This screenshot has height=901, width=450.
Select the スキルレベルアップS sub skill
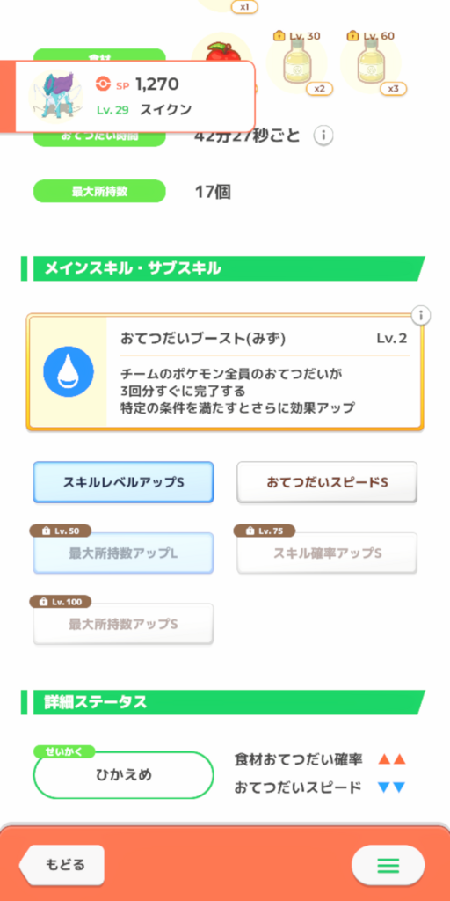click(x=123, y=482)
